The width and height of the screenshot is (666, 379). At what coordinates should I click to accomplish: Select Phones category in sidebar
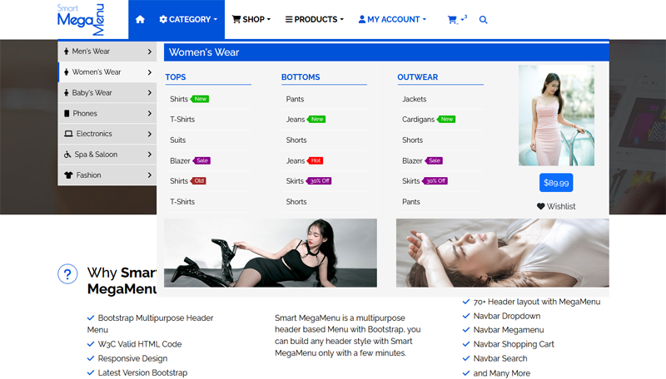click(107, 114)
